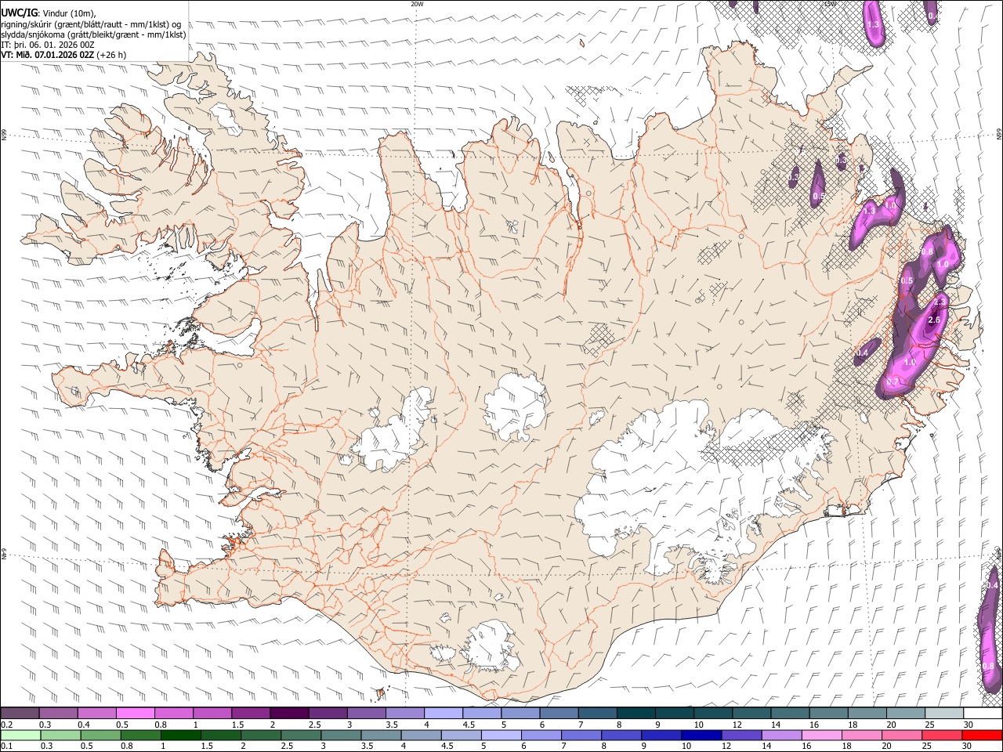Image resolution: width=1003 pixels, height=752 pixels.
Task: Click the lower legend blue swatch starting at 7
Action: coord(581,735)
